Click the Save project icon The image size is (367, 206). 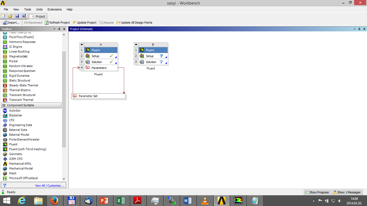[17, 16]
